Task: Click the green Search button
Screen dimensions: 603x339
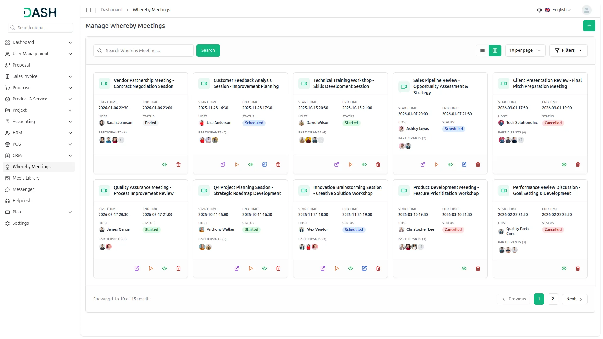Action: (208, 51)
